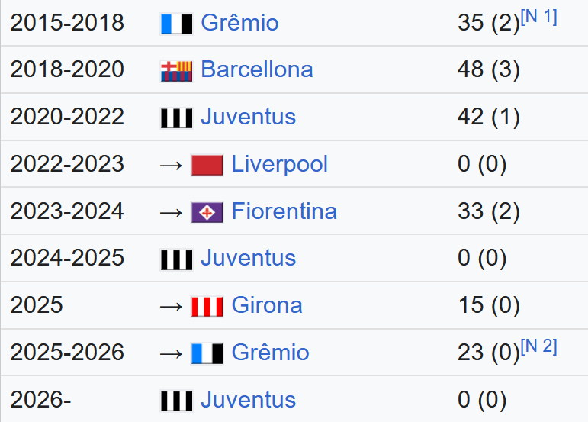Open the Grêmio link for 2015-2018
Viewport: 588px width, 422px height.
(x=239, y=22)
